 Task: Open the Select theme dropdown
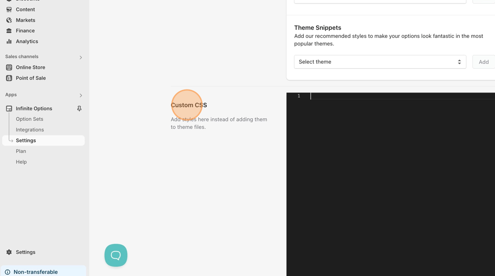pos(380,62)
